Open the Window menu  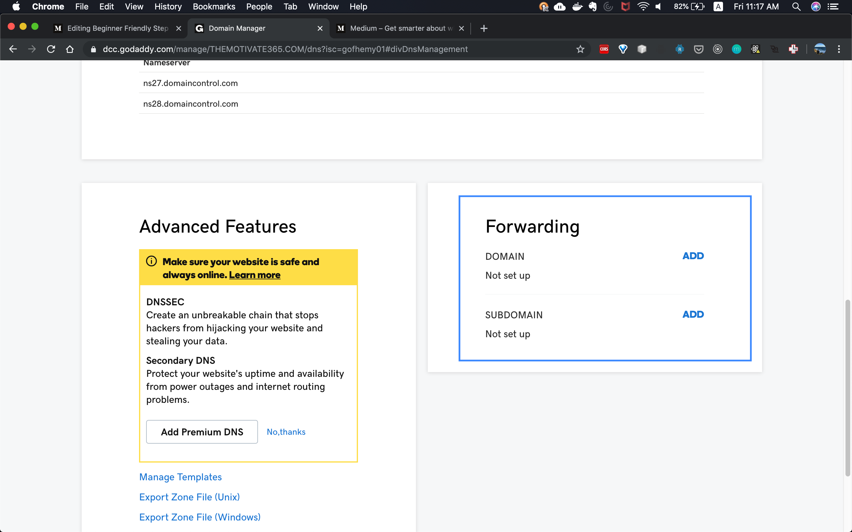pyautogui.click(x=323, y=7)
